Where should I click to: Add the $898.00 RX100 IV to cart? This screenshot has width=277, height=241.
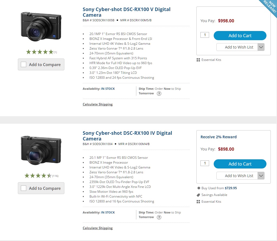pos(240,164)
